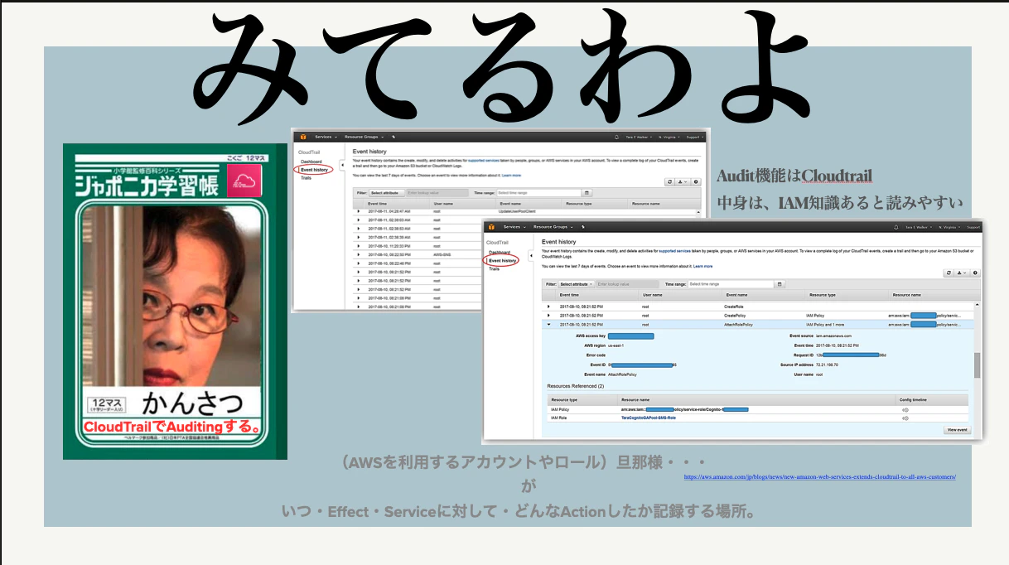Click the Japonica notebook cover image
The image size is (1009, 565).
(x=175, y=302)
